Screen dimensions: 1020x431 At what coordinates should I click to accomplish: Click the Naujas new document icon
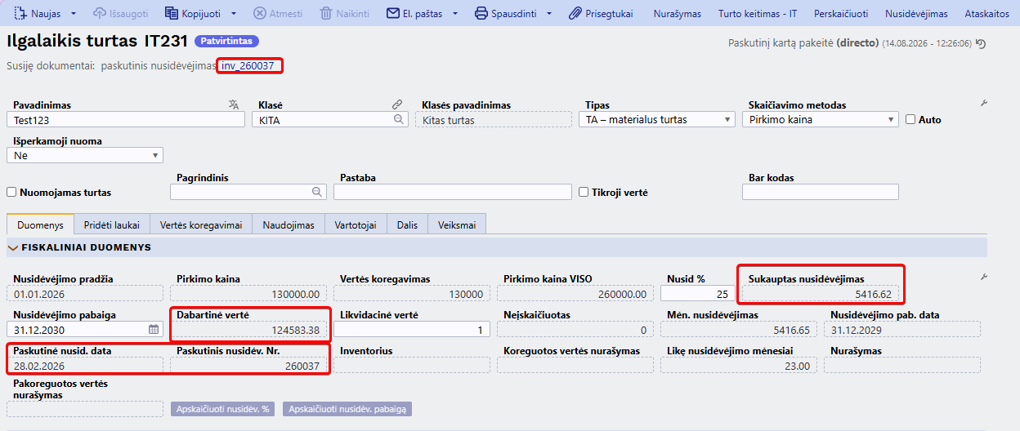(19, 14)
